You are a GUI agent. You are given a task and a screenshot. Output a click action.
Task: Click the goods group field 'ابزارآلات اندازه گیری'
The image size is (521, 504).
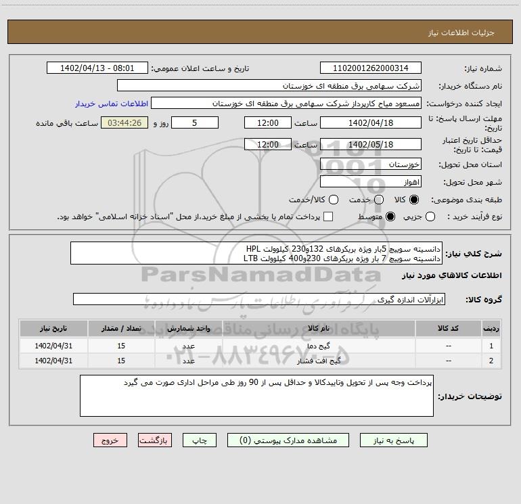[259, 299]
